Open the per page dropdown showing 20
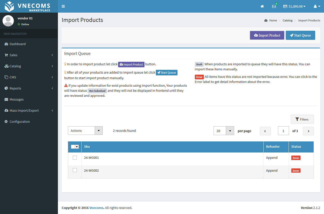 coord(224,131)
